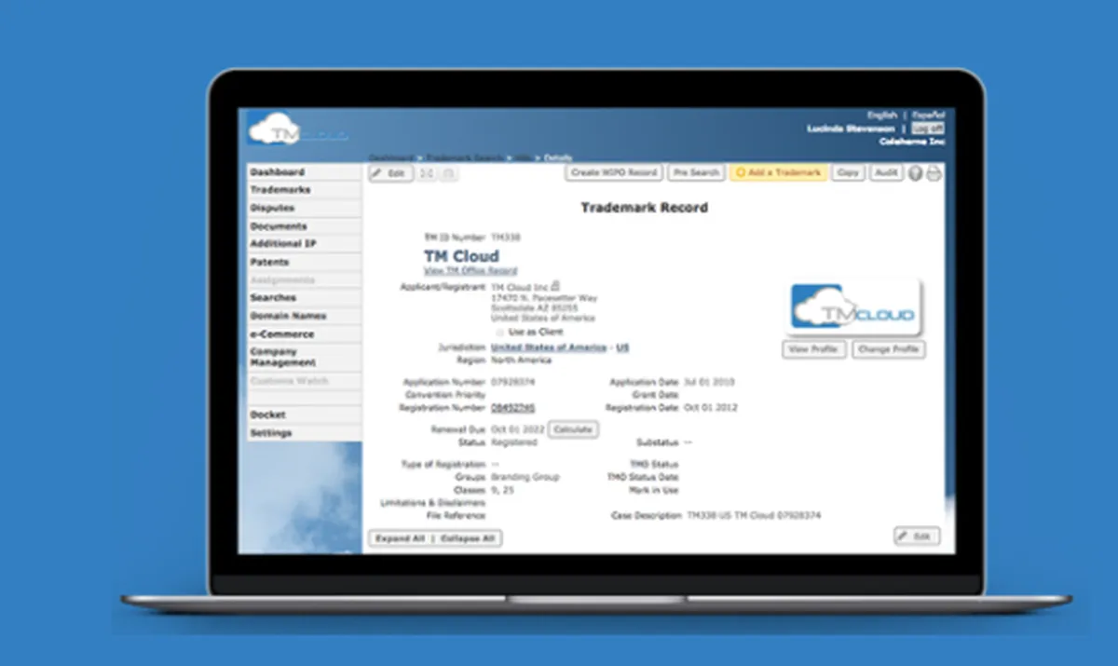Viewport: 1118px width, 666px height.
Task: Click the View Profile button
Action: [814, 349]
